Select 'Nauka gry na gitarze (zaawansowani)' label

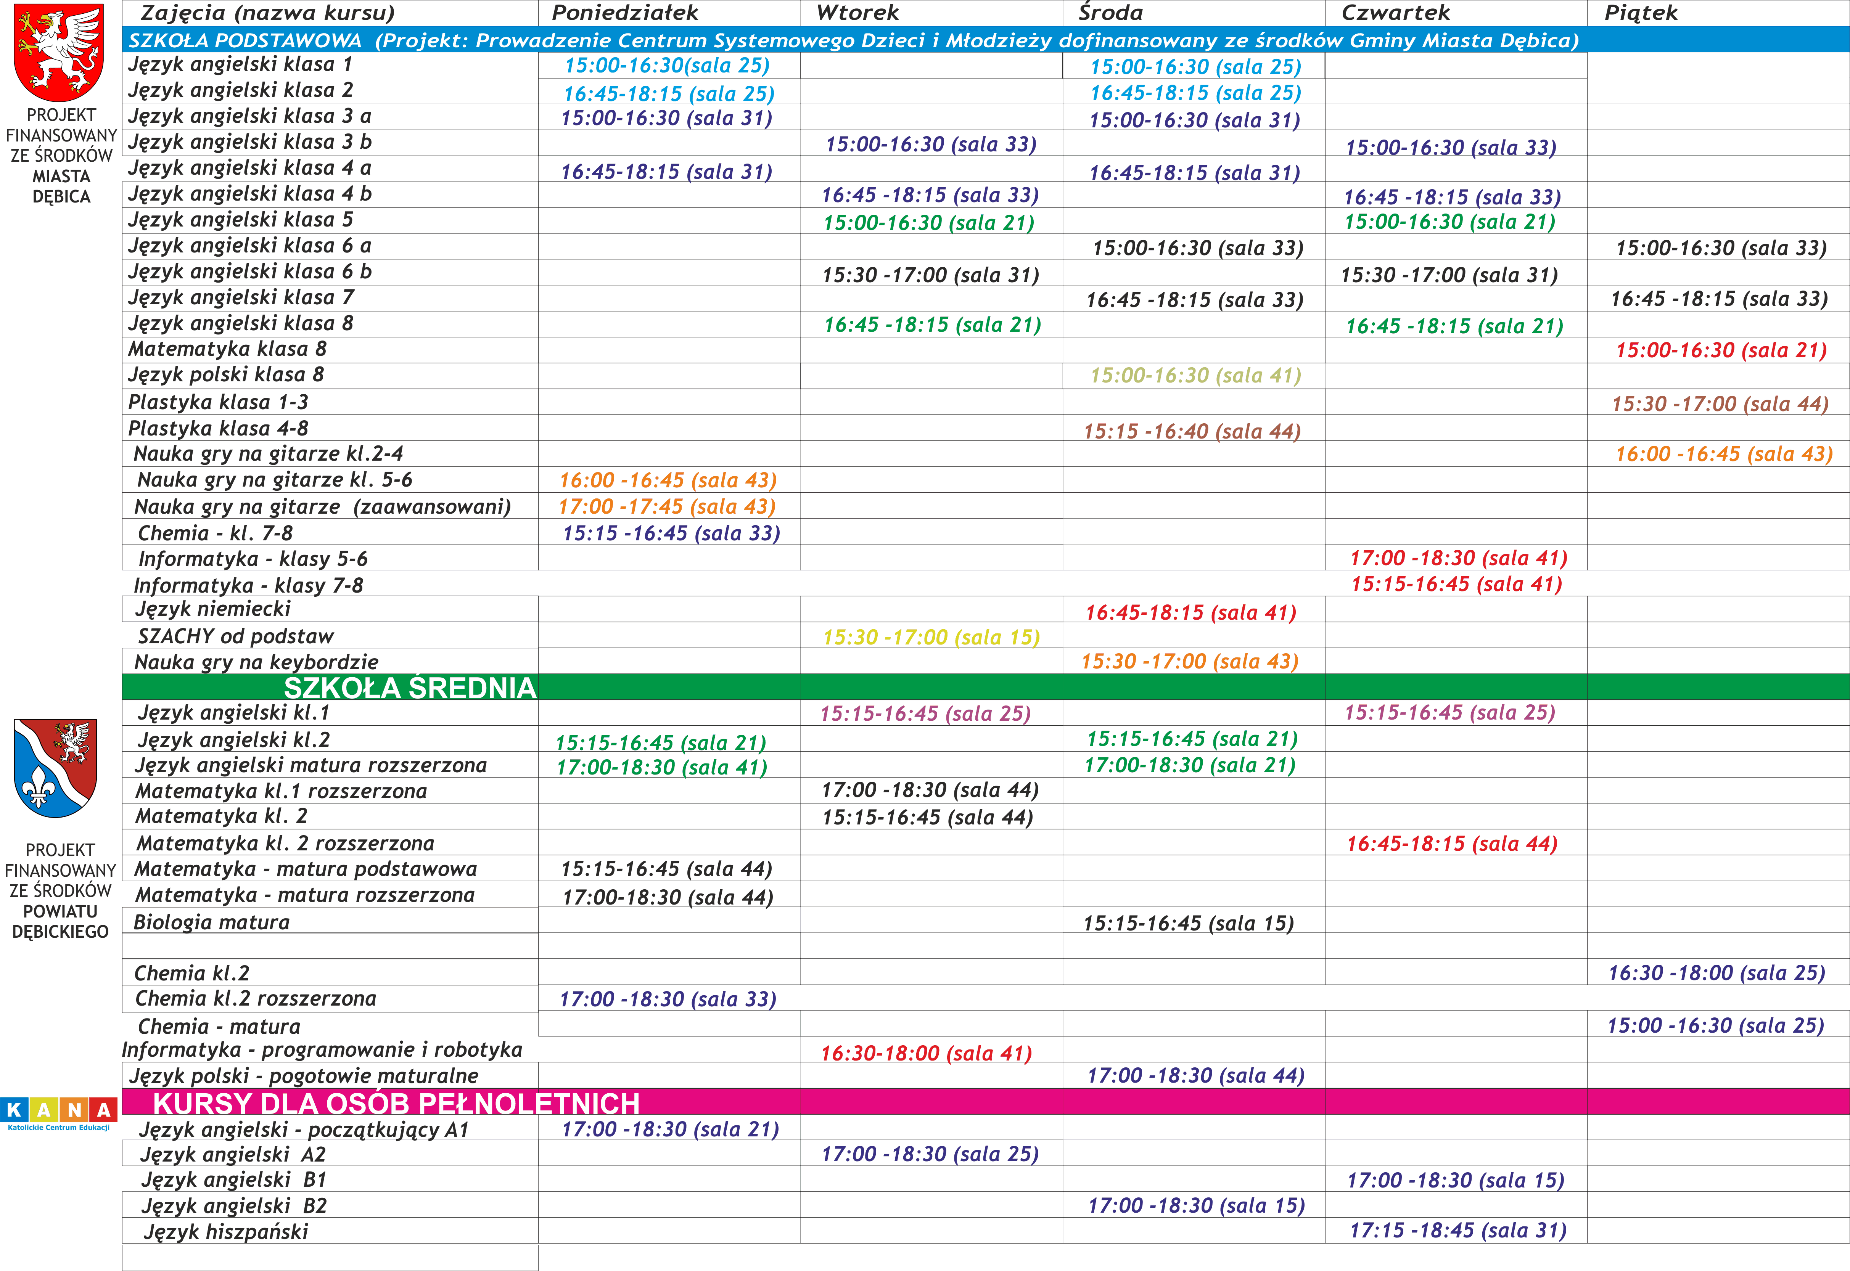pos(323,506)
